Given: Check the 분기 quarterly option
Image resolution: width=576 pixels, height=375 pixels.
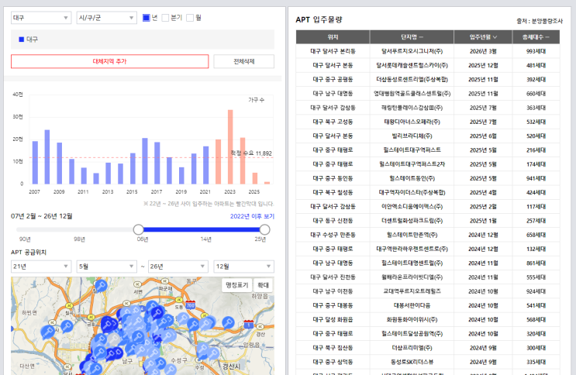Looking at the screenshot, I should tap(165, 18).
